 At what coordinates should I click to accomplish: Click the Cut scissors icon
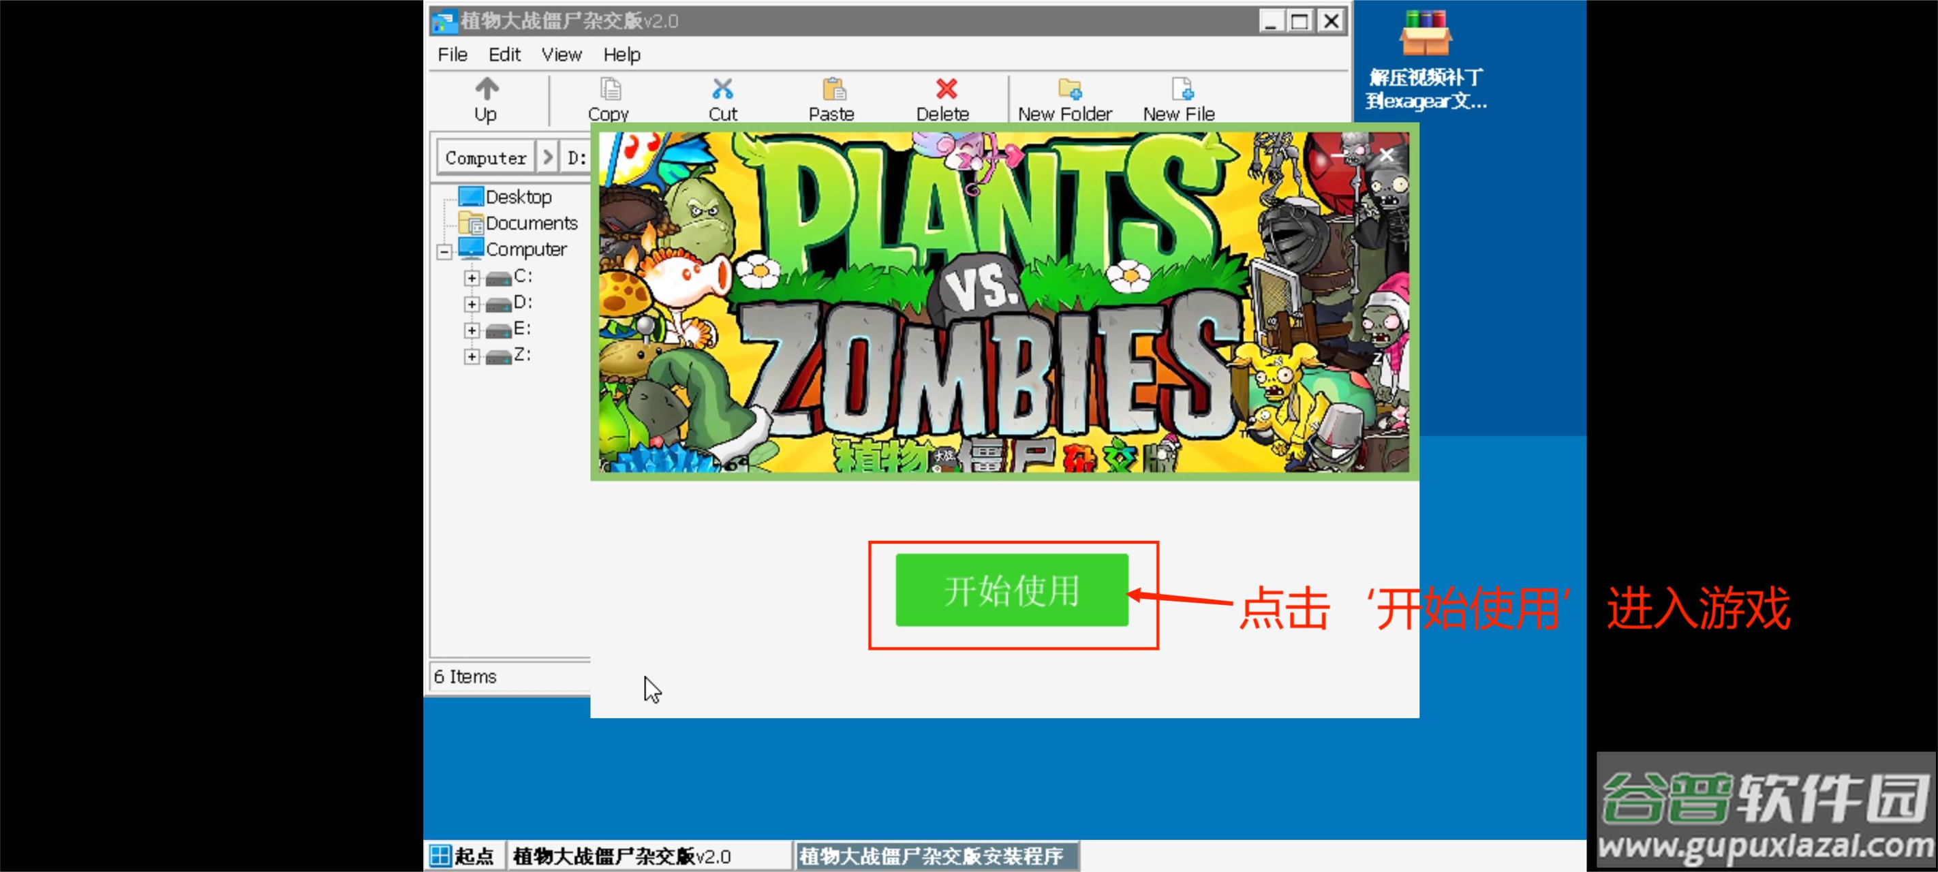[722, 89]
